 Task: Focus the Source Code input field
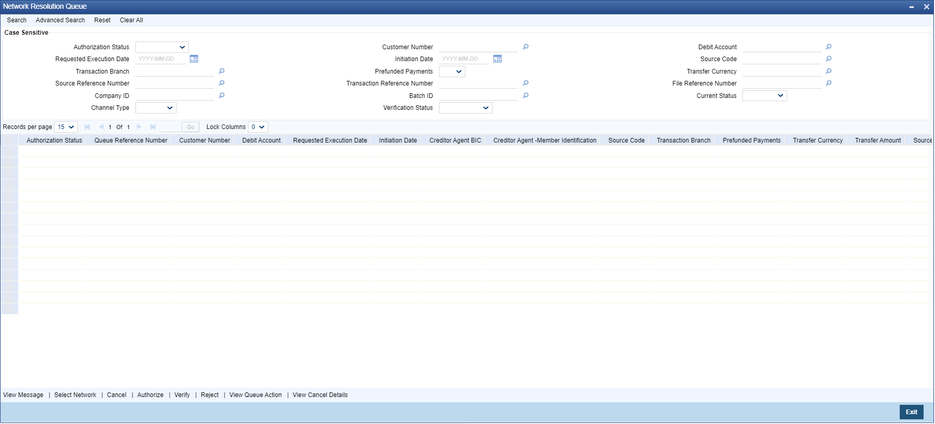[x=781, y=59]
